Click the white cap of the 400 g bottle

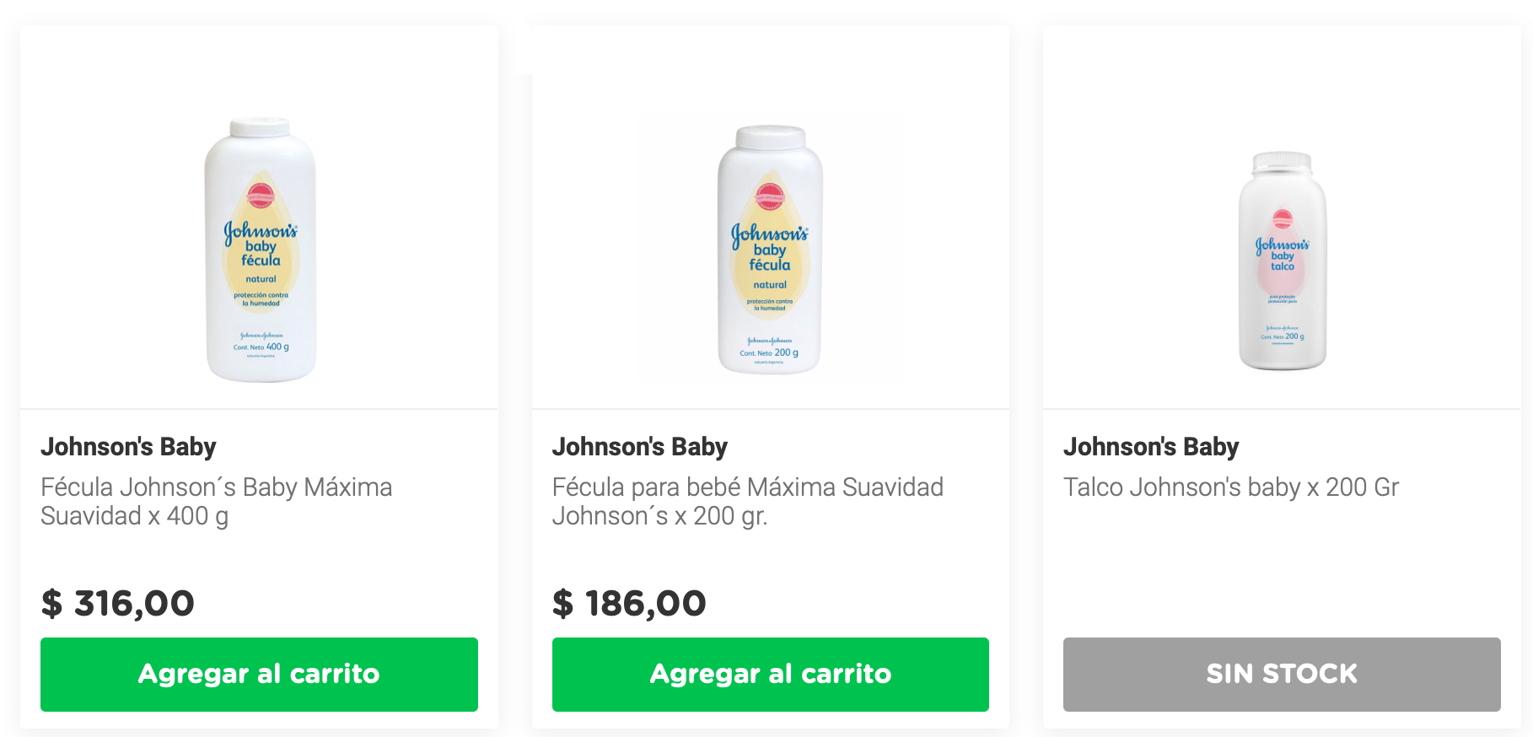click(261, 127)
